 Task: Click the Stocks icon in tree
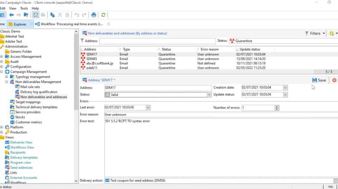click(x=12, y=117)
